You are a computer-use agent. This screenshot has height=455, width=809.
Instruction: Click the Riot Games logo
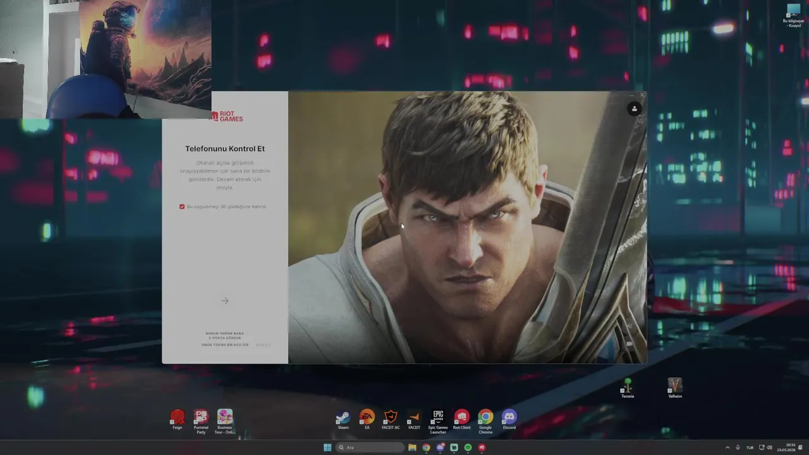226,116
